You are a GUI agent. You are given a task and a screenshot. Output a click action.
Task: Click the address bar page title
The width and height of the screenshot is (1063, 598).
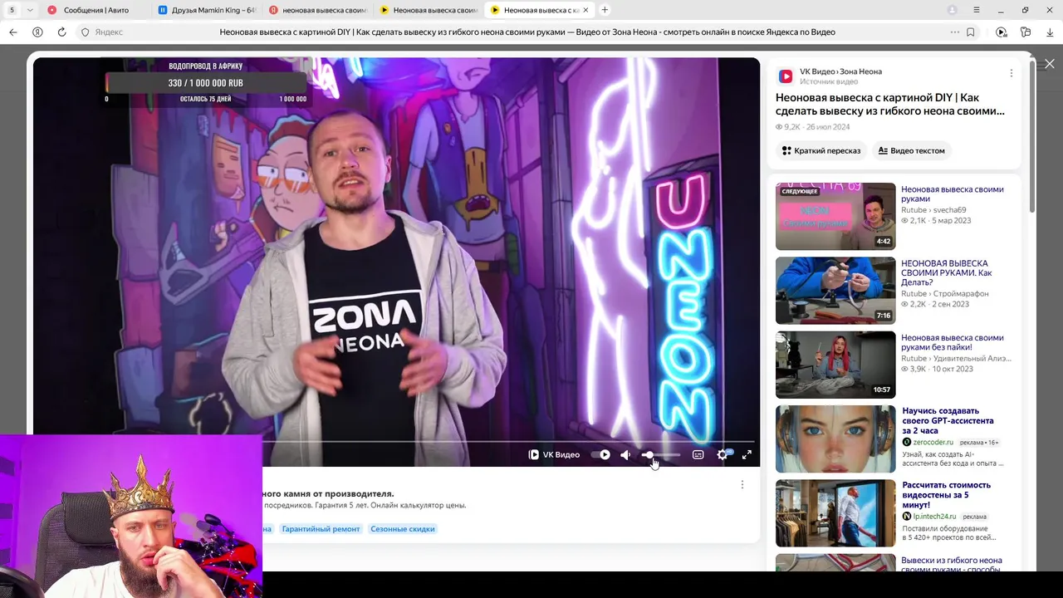pyautogui.click(x=527, y=32)
